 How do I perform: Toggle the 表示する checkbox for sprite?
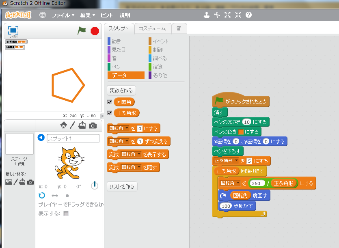pos(66,213)
